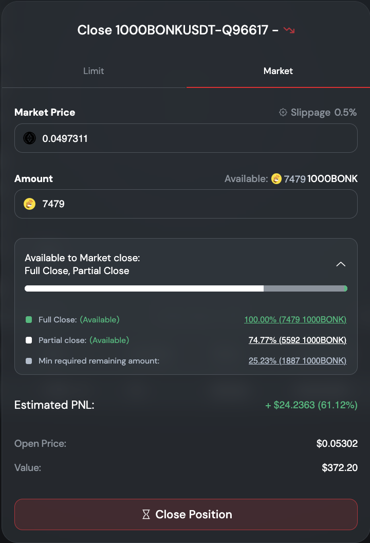
Task: Click the 74.77% (5592 1000BONK) link
Action: [x=297, y=340]
